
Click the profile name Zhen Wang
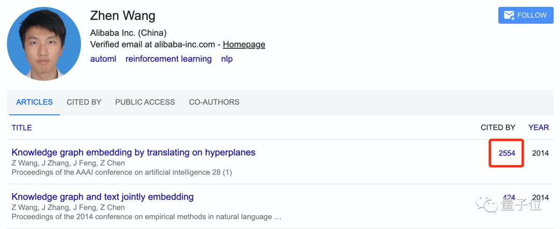[122, 16]
